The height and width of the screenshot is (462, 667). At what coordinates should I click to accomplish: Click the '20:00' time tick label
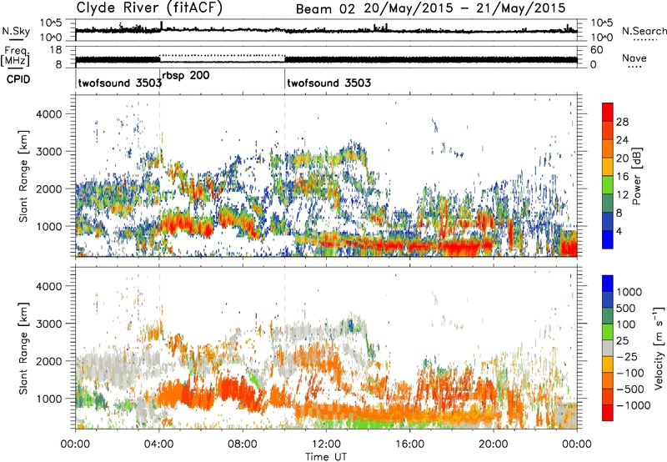(x=494, y=444)
